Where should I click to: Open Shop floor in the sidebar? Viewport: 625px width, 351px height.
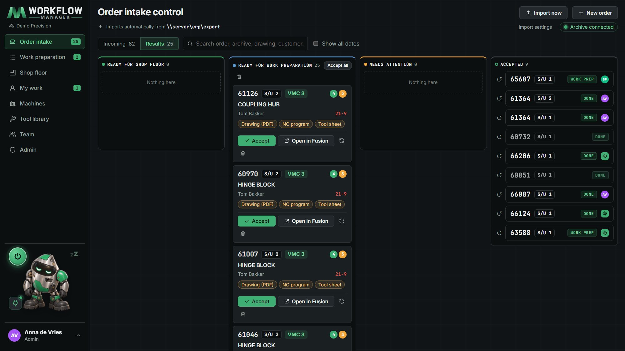coord(45,73)
